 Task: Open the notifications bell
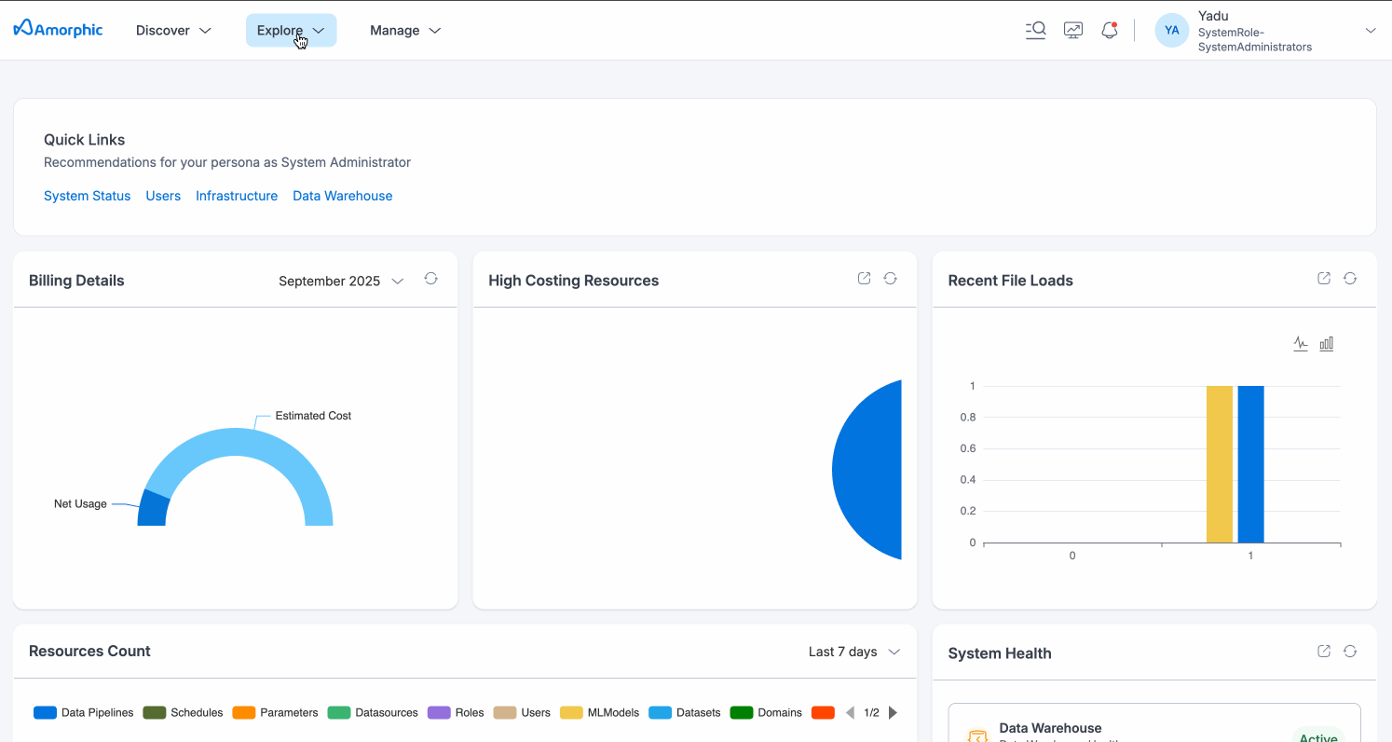[1109, 30]
